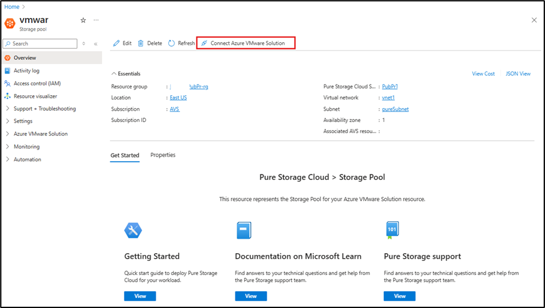The width and height of the screenshot is (545, 308).
Task: Click the Refresh circular arrow icon
Action: [171, 44]
